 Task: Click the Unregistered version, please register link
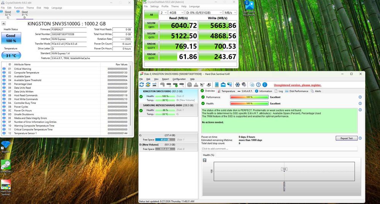pyautogui.click(x=298, y=85)
